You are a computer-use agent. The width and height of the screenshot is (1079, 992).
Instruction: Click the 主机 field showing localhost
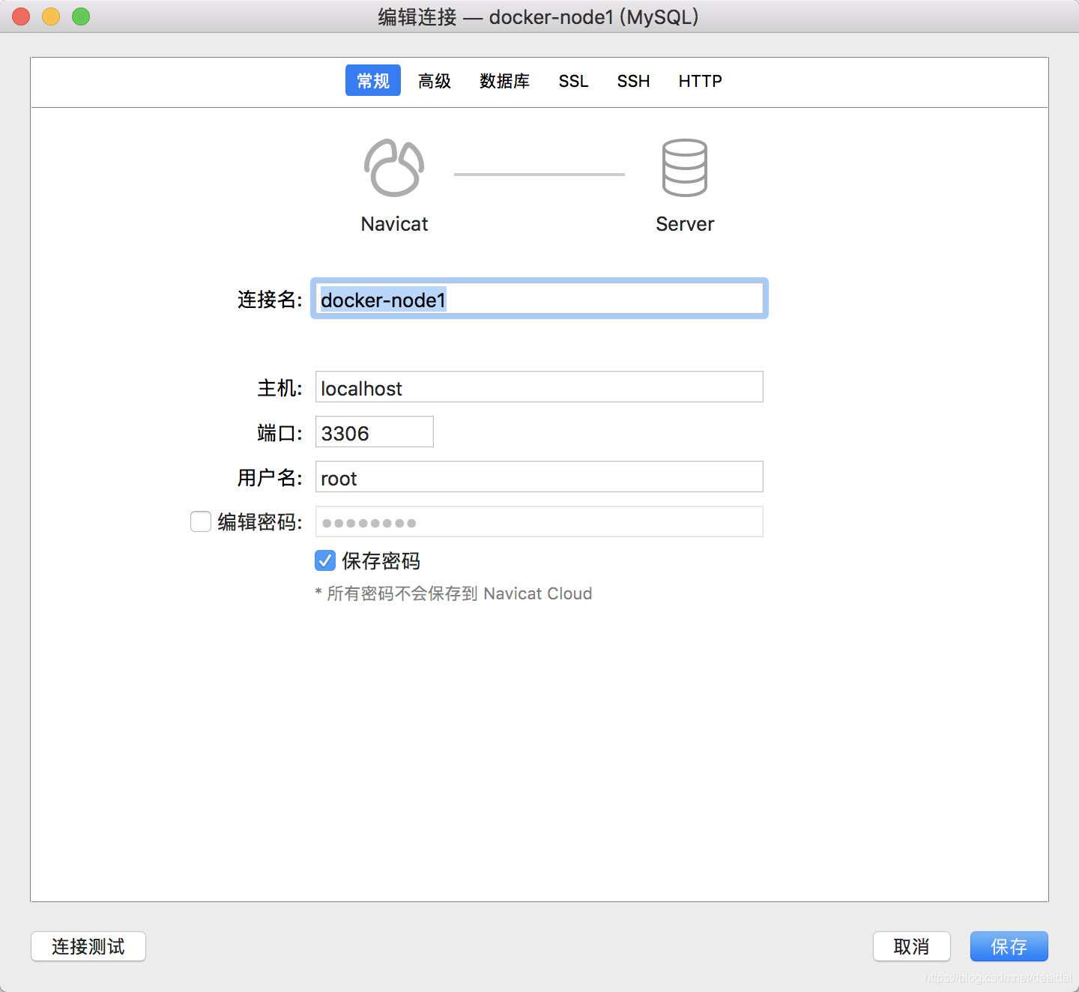(x=539, y=387)
